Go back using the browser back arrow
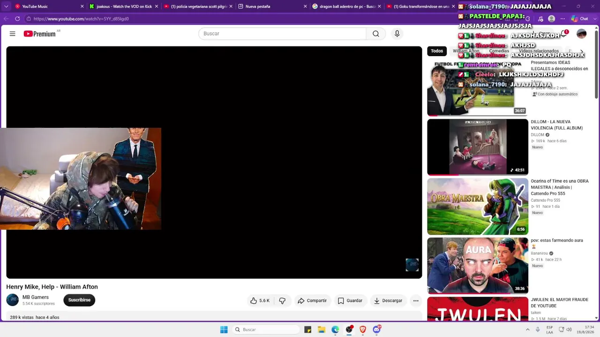 tap(6, 19)
